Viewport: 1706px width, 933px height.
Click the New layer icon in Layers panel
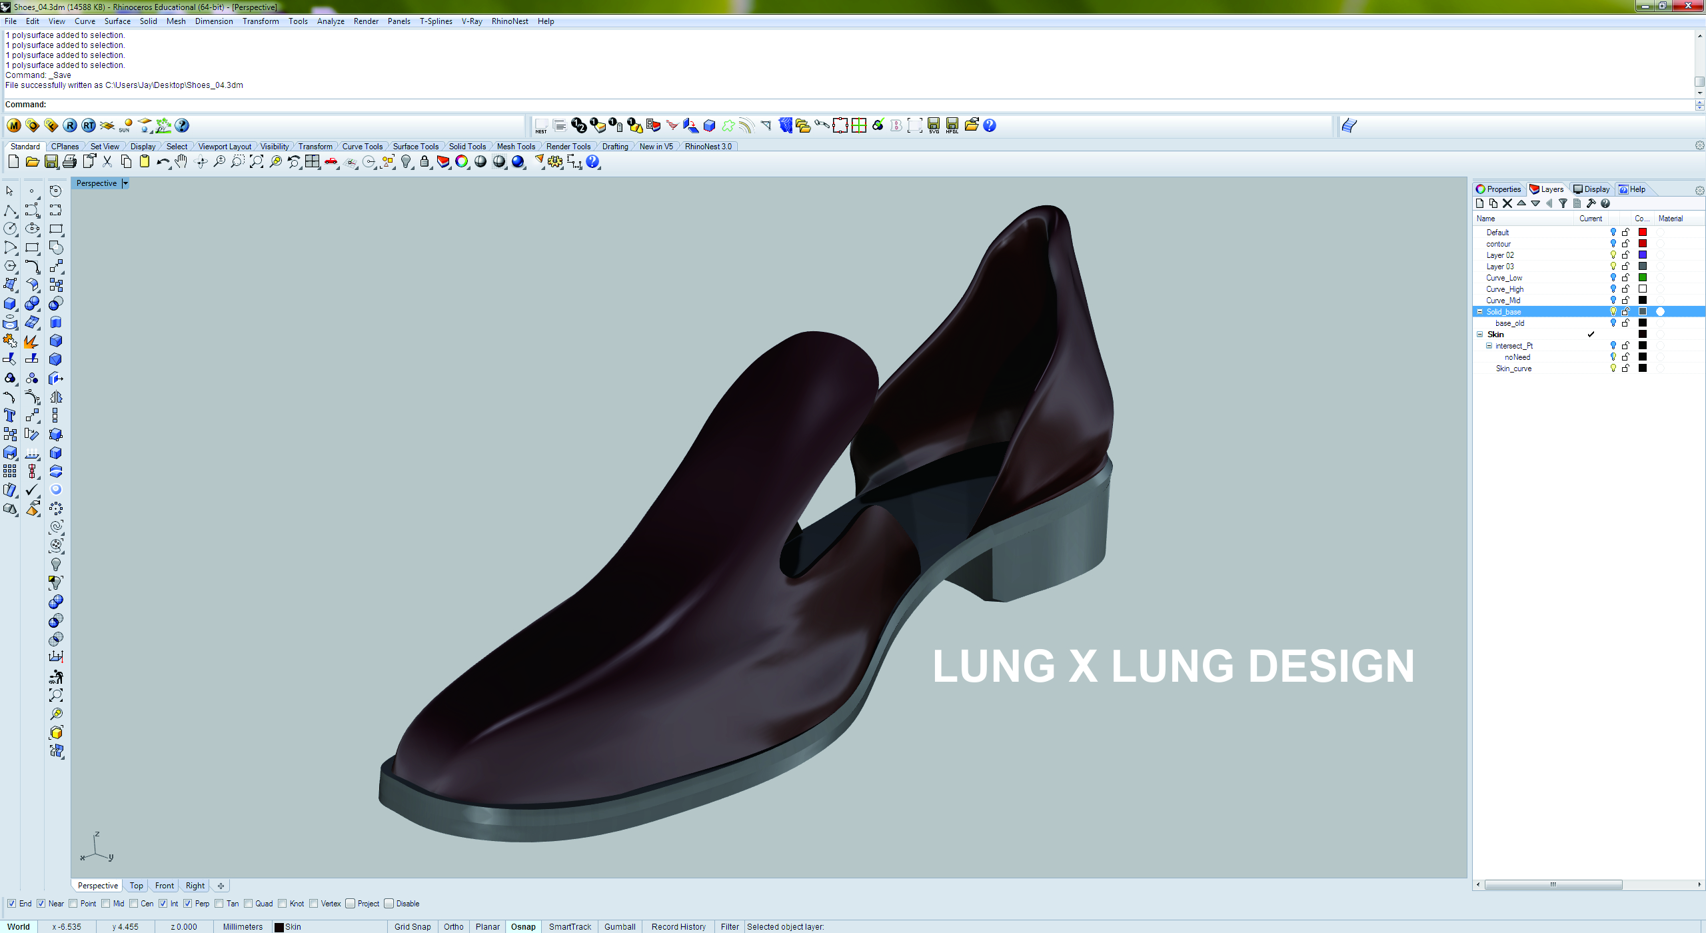tap(1480, 203)
